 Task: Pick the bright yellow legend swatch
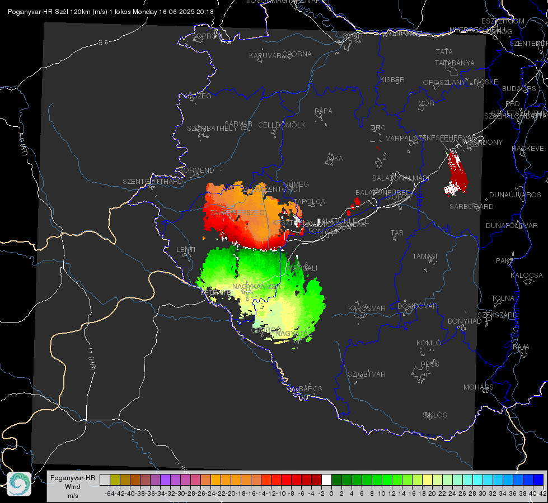pyautogui.click(x=427, y=480)
